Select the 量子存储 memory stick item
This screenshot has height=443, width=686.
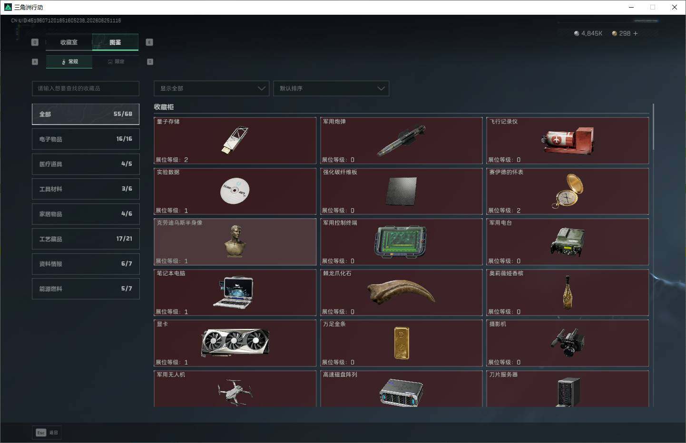(235, 140)
